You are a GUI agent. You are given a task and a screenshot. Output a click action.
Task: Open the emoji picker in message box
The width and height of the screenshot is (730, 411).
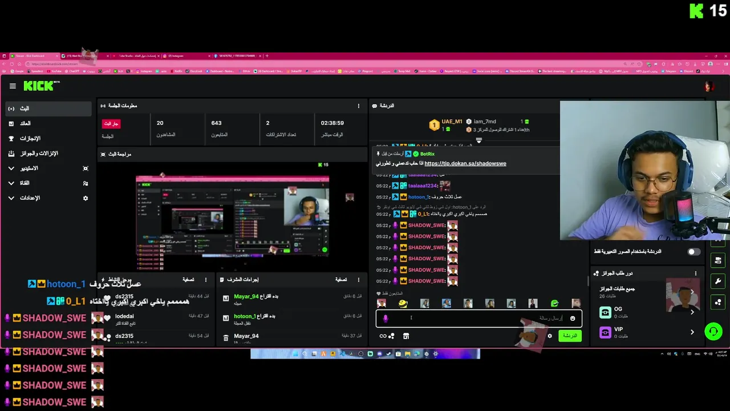573,319
